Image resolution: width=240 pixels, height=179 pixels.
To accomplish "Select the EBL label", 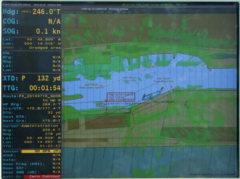I will pos(8,53).
